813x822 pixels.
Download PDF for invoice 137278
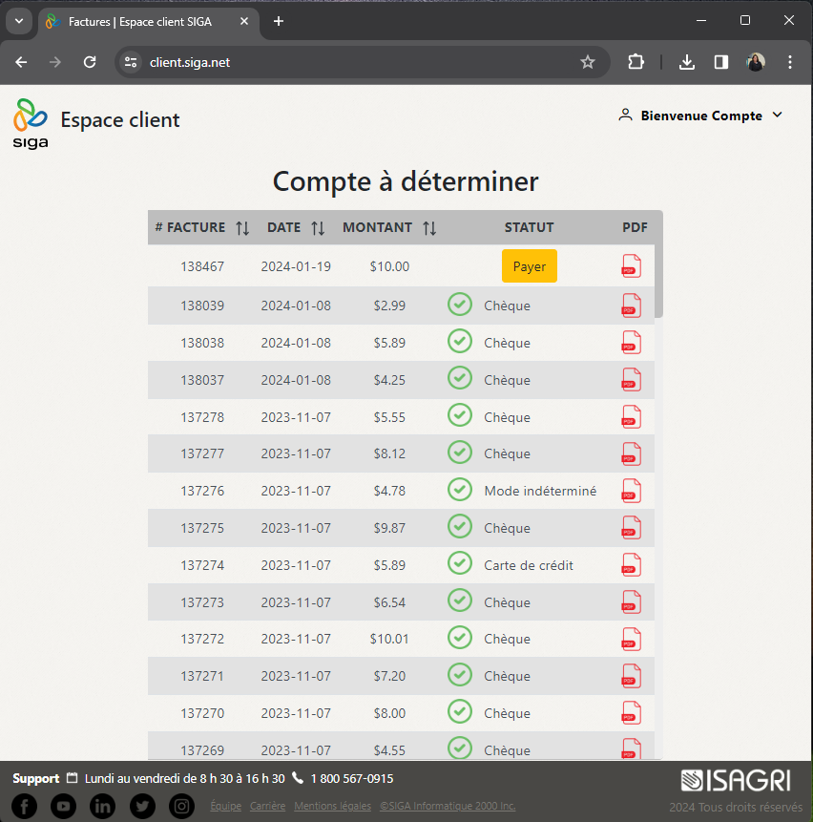pyautogui.click(x=632, y=417)
